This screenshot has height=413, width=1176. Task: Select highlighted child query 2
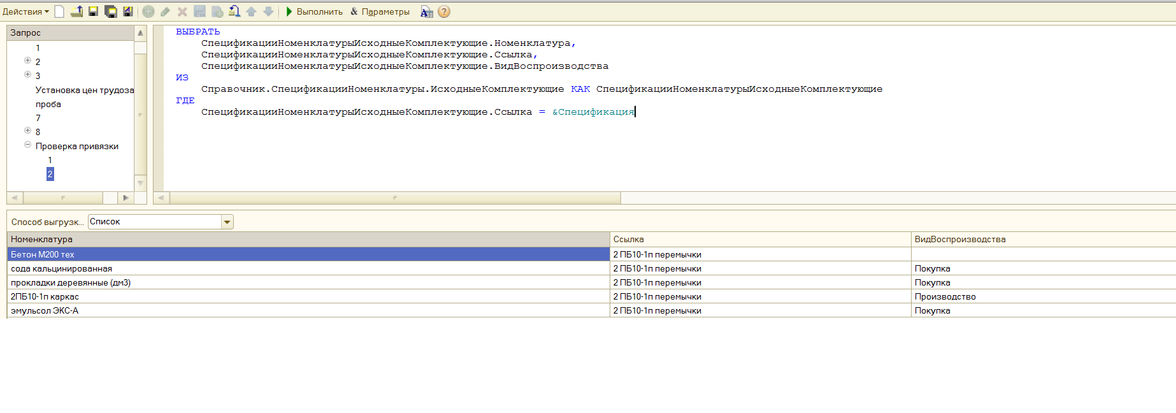50,174
